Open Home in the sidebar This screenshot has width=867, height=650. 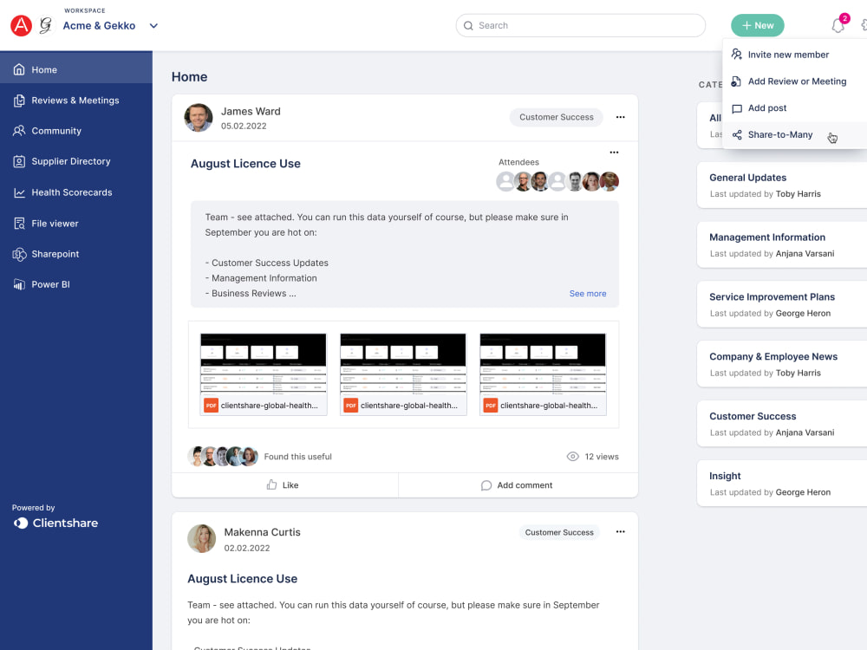(x=76, y=69)
